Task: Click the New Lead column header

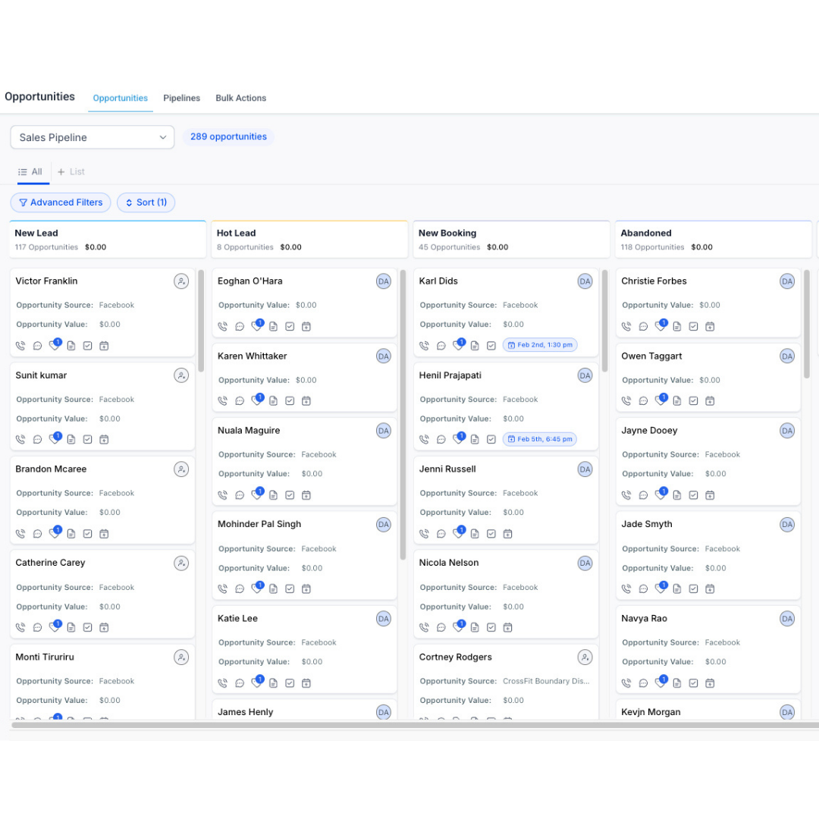Action: pos(108,240)
